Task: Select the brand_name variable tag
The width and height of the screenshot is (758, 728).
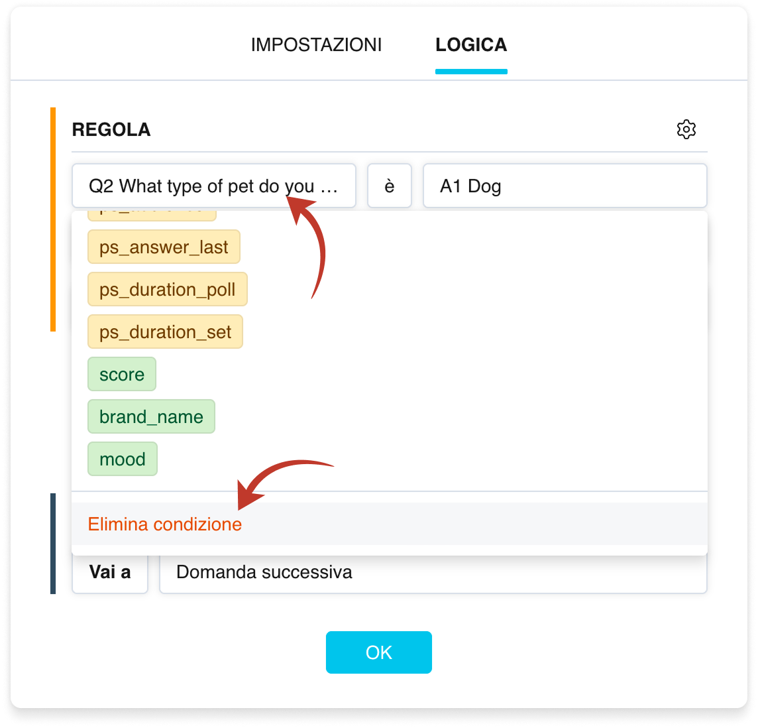Action: point(151,416)
